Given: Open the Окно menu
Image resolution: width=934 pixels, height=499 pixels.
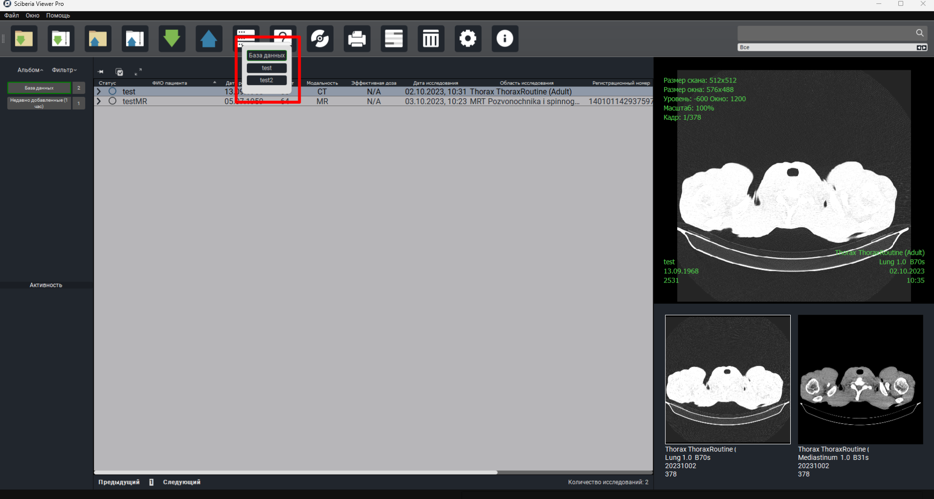Looking at the screenshot, I should (32, 16).
